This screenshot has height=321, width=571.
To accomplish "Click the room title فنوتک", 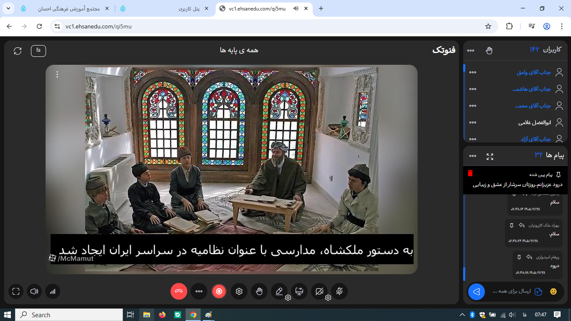I will (444, 51).
